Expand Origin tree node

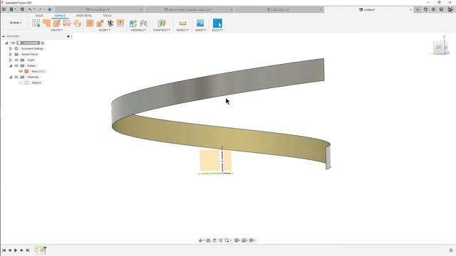pos(11,60)
